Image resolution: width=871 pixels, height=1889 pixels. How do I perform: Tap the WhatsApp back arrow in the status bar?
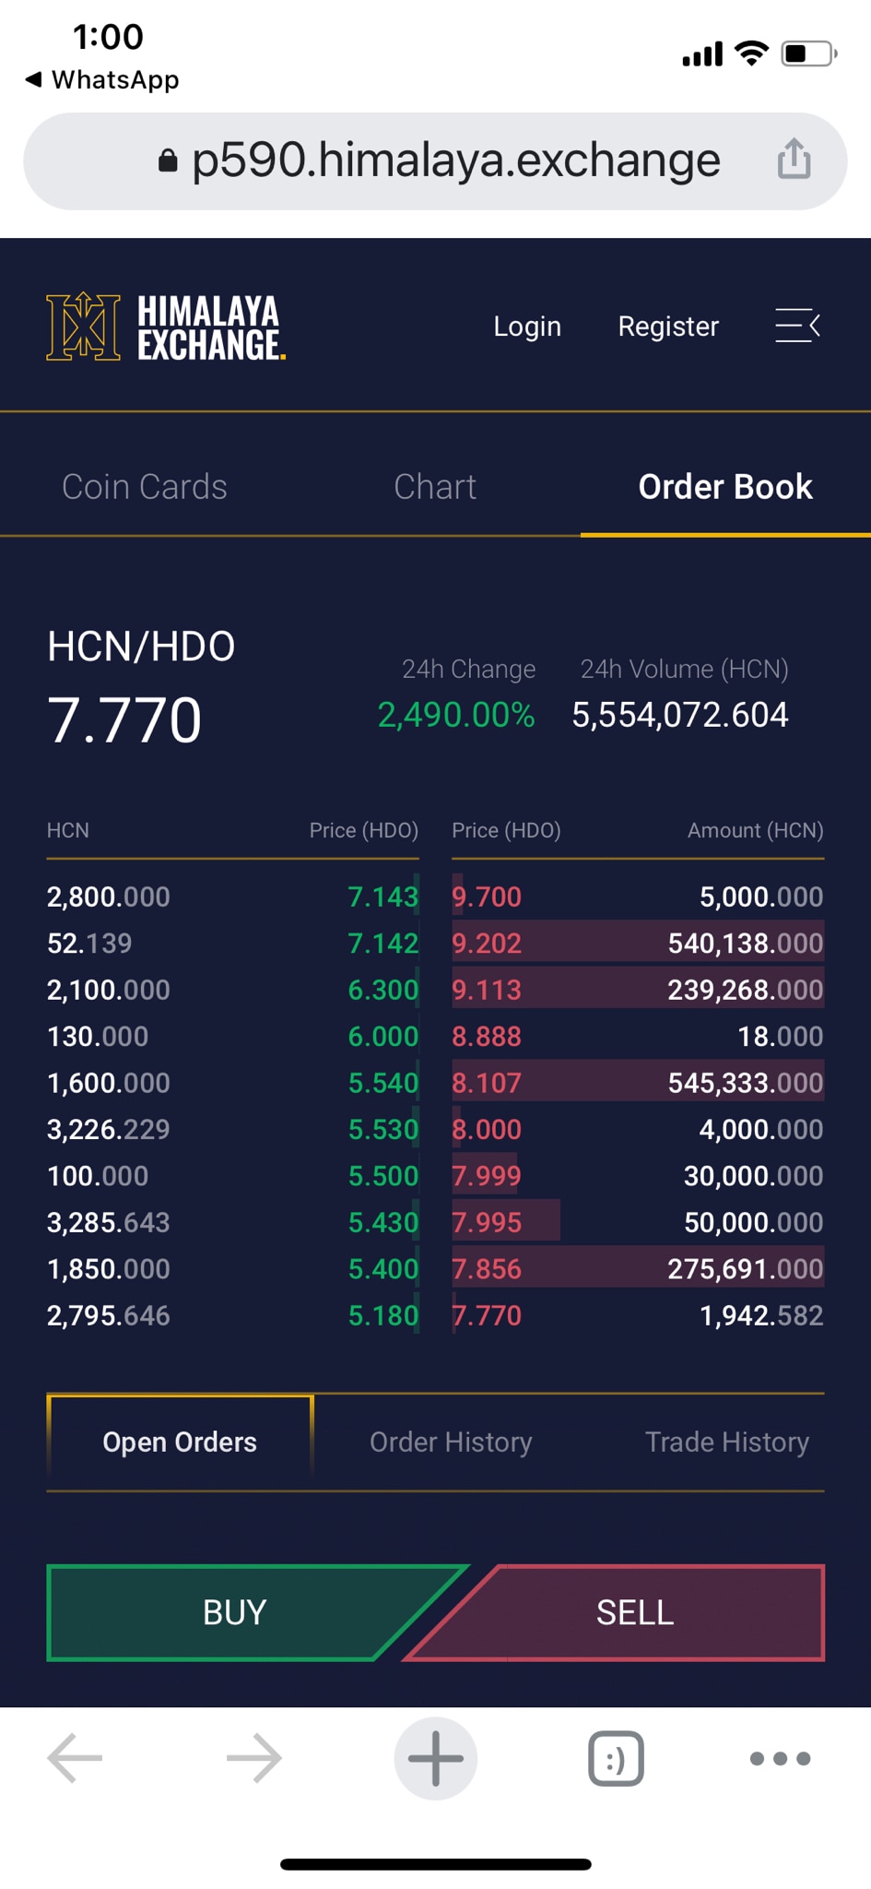point(34,79)
